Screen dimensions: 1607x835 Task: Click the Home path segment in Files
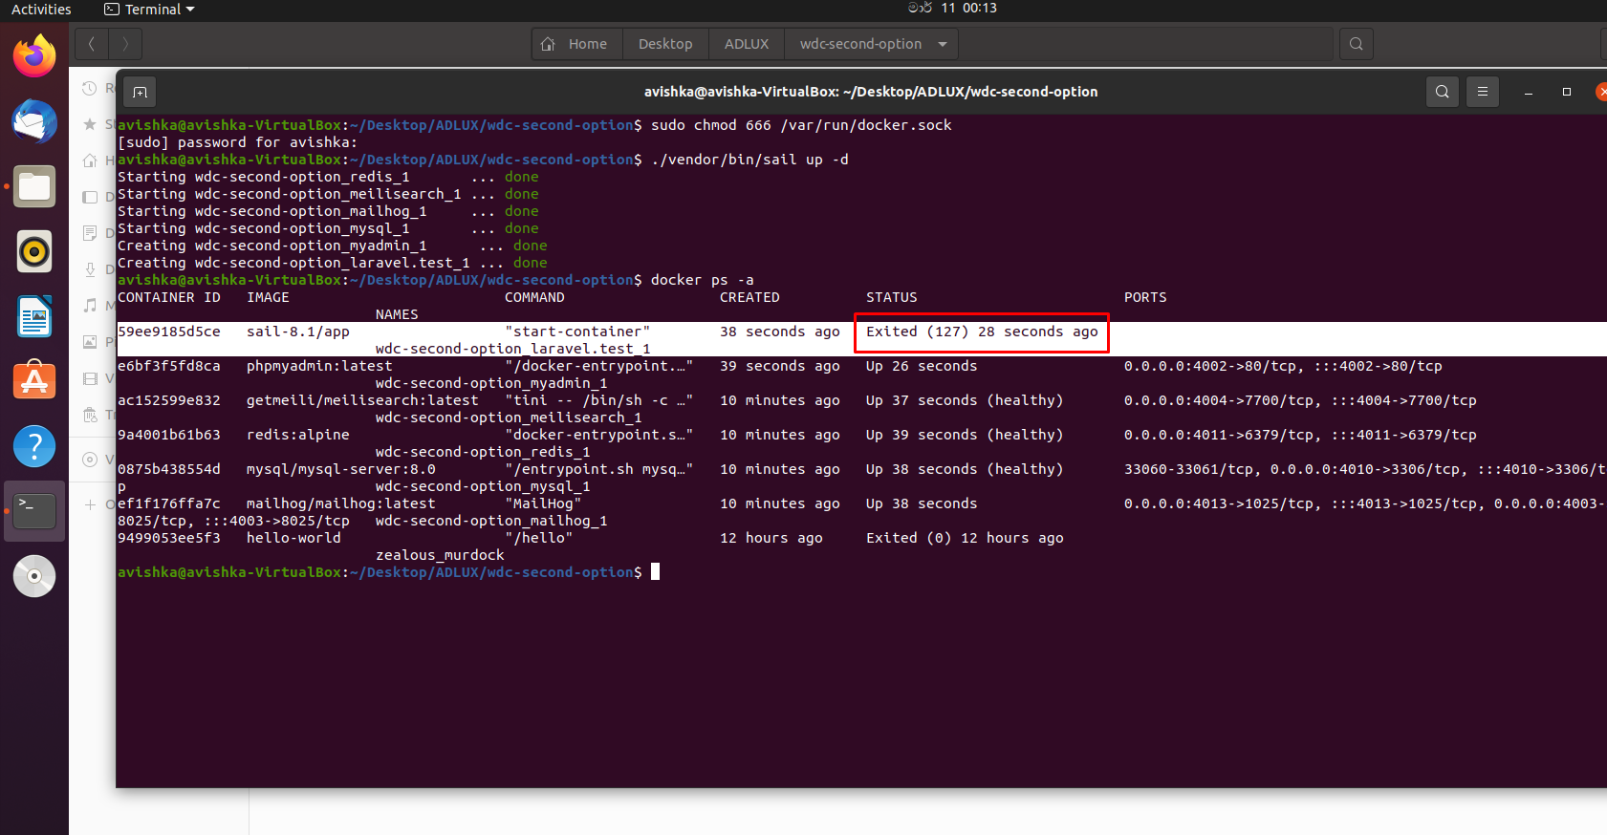(x=577, y=44)
